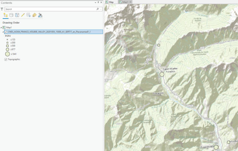
Task: Close the Map1 view tab
Action: (x=130, y=2)
